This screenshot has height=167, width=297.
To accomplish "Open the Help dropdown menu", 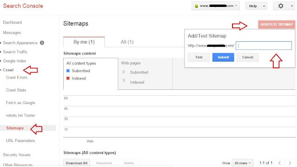I will (x=256, y=6).
